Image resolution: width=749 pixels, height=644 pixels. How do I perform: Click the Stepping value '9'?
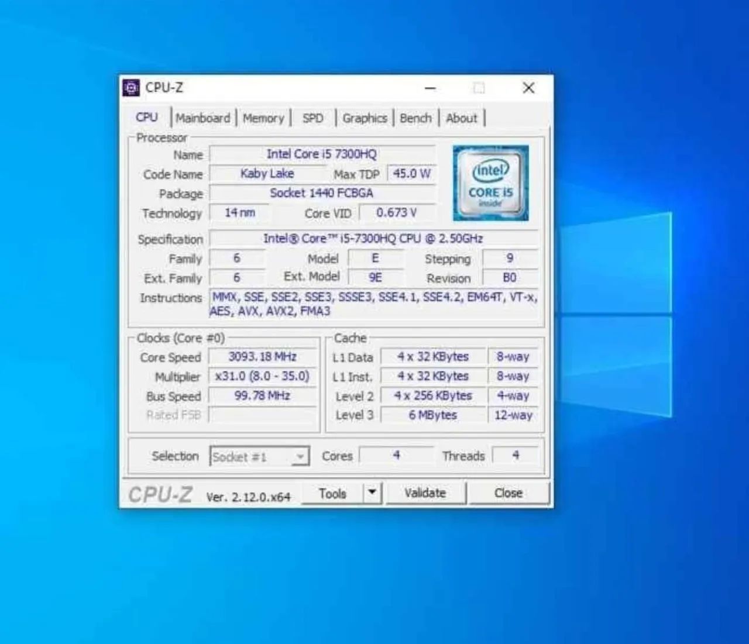point(510,258)
